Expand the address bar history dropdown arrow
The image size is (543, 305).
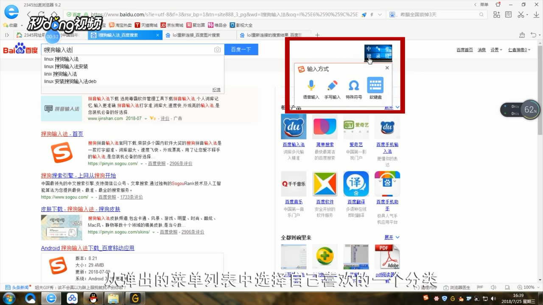[x=380, y=14]
